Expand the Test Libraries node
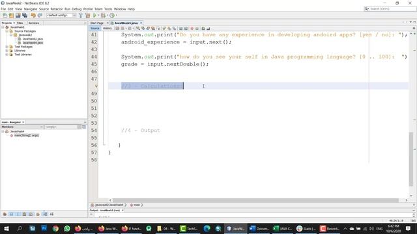417x234 pixels. [7, 55]
